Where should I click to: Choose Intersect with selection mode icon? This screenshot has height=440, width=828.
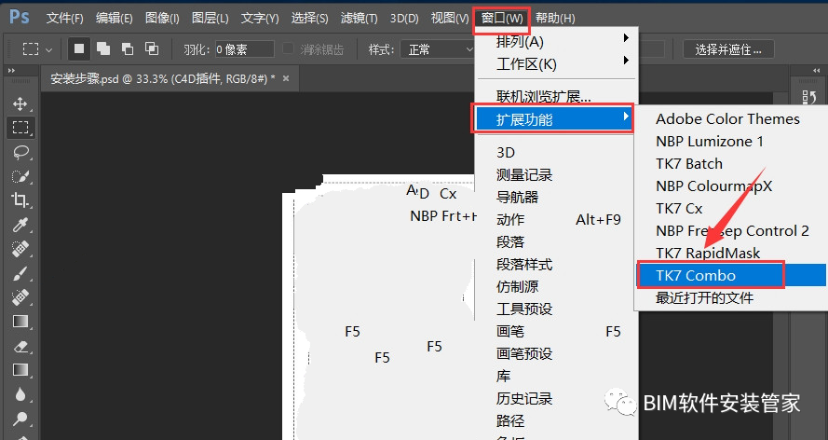[152, 49]
